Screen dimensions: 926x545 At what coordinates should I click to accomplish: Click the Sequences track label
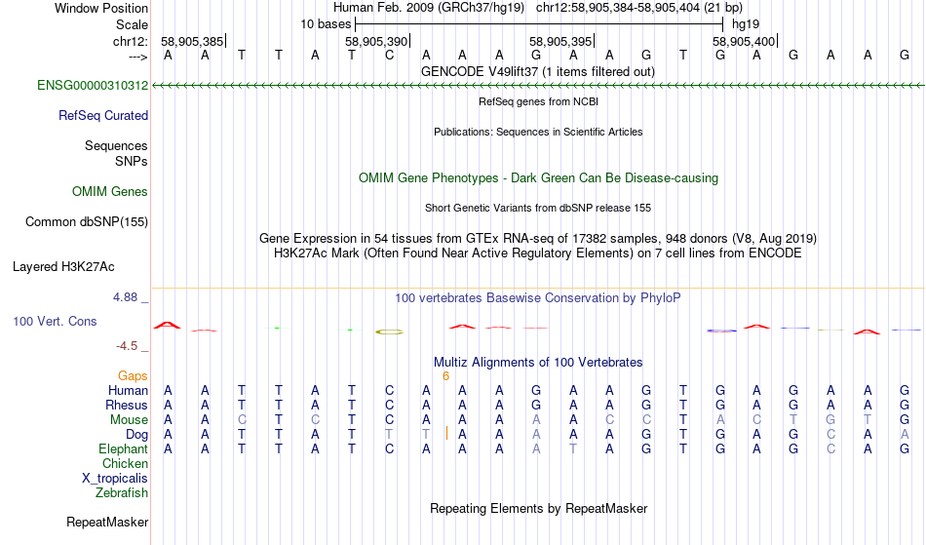(x=116, y=146)
